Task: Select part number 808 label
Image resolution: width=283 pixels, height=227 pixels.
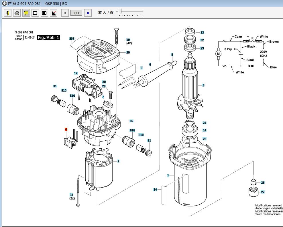Action: (72, 39)
